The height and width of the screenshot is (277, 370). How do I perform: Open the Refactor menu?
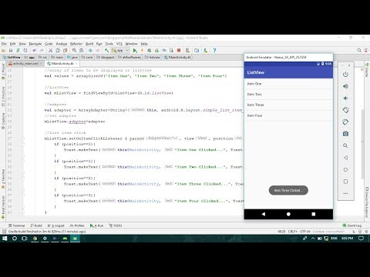pos(76,44)
